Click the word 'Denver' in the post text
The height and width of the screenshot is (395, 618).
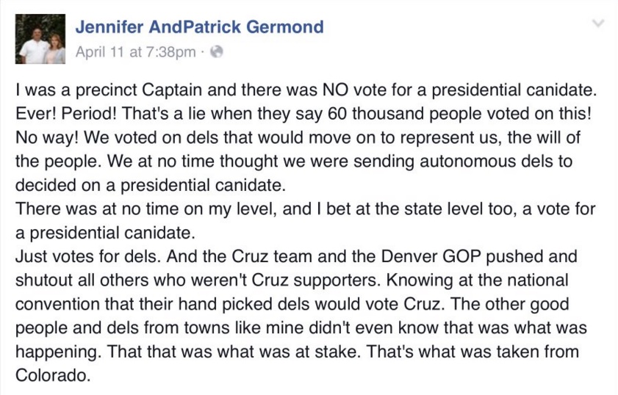[x=409, y=256]
